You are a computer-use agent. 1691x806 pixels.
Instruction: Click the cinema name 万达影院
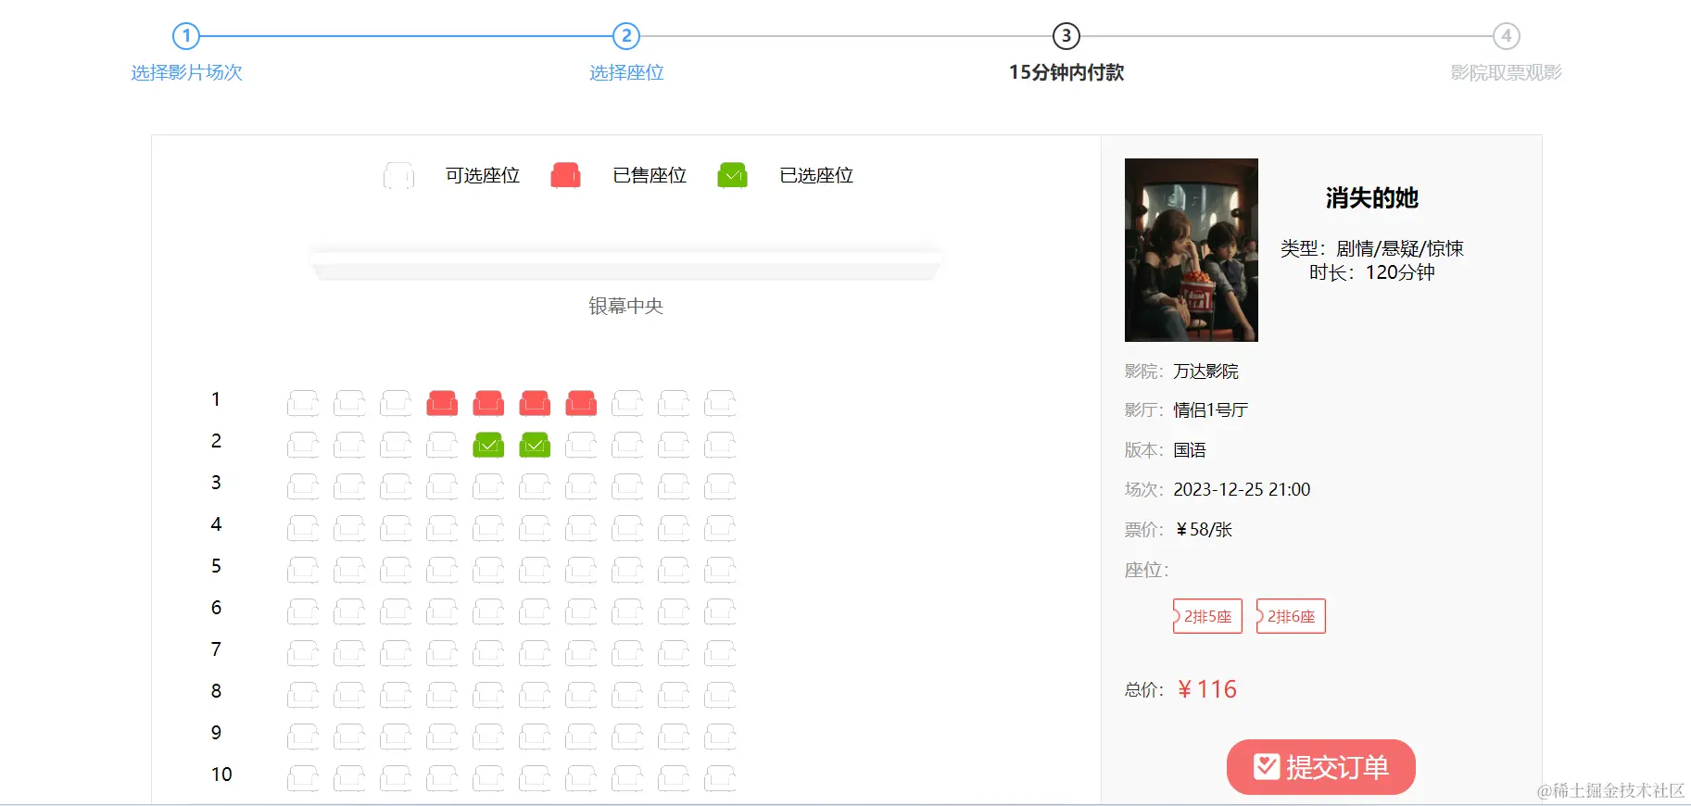[x=1205, y=372]
